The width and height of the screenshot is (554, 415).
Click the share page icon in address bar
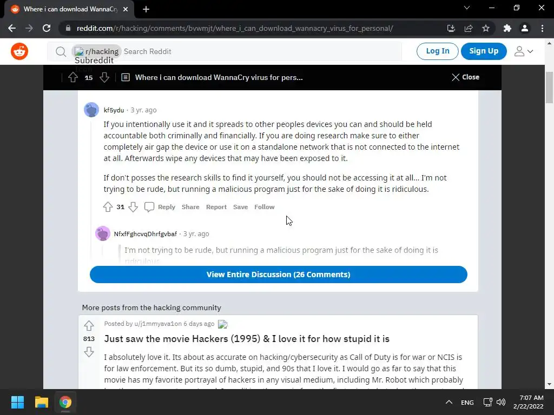469,28
